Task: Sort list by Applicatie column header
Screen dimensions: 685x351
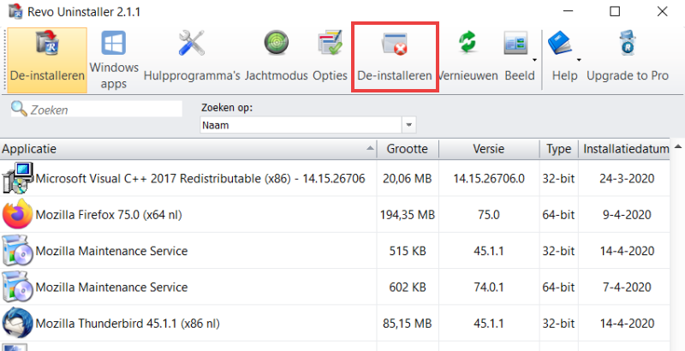Action: pyautogui.click(x=171, y=149)
